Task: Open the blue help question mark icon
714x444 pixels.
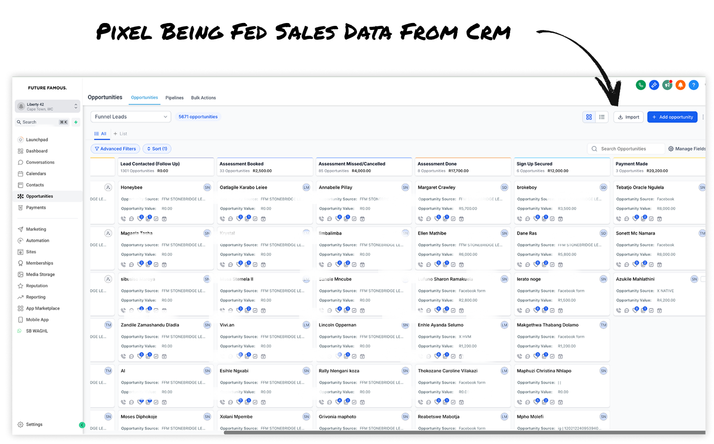Action: coord(693,85)
